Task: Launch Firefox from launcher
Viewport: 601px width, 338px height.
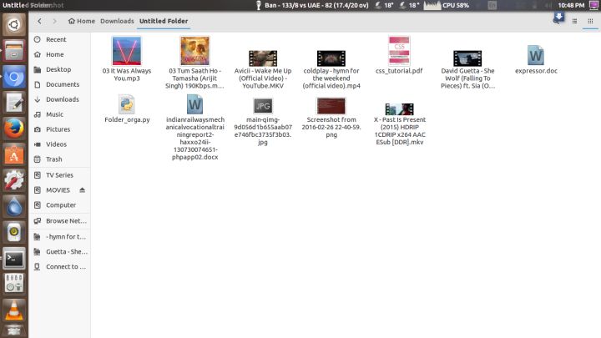Action: 14,129
